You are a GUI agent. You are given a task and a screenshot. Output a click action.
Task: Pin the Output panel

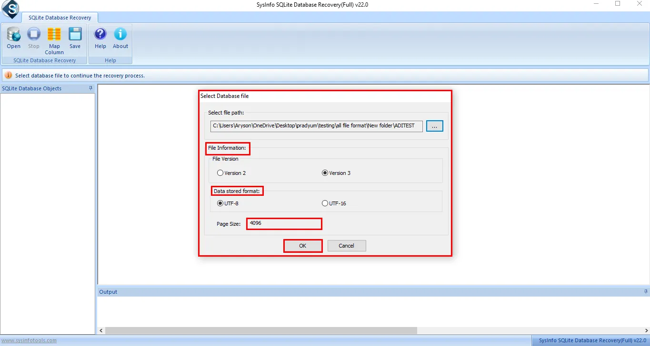coord(646,291)
